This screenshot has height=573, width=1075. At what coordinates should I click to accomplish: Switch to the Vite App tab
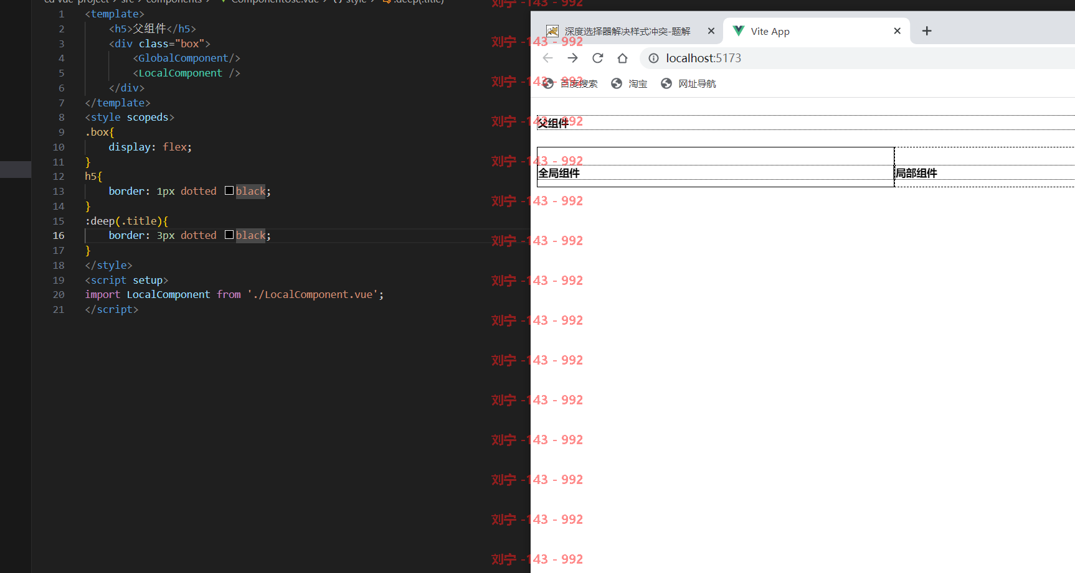click(x=816, y=31)
